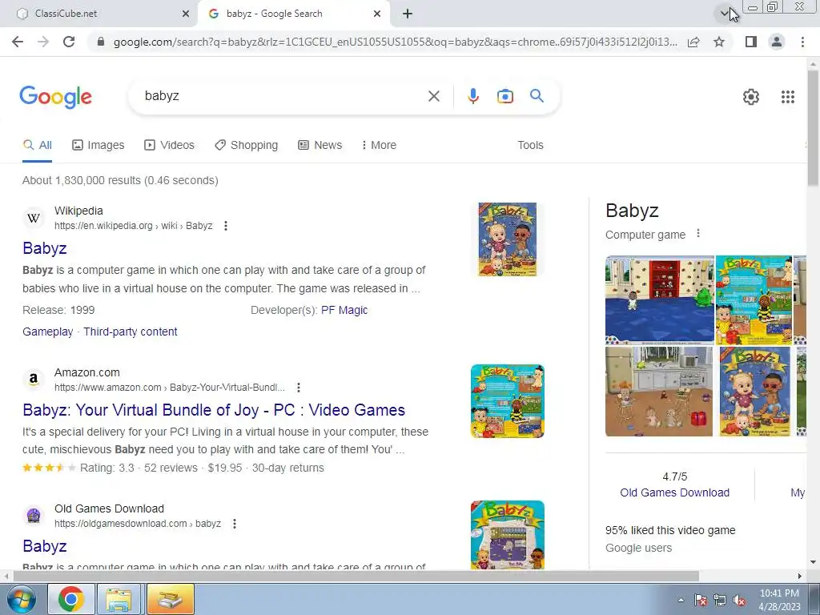Click the Amazon favicon
The width and height of the screenshot is (820, 615).
[x=34, y=379]
